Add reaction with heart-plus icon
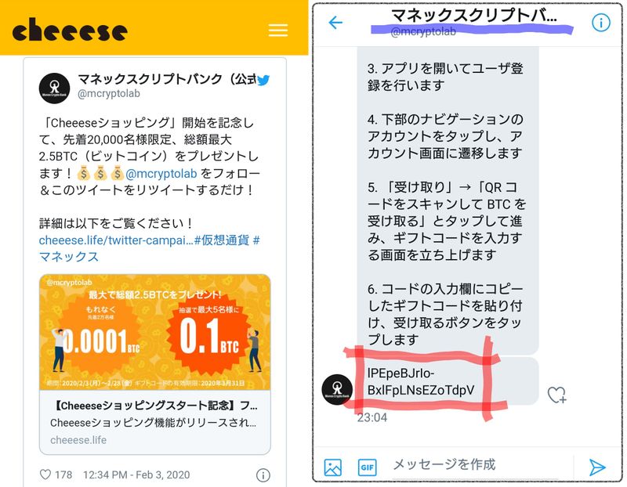 [x=557, y=395]
